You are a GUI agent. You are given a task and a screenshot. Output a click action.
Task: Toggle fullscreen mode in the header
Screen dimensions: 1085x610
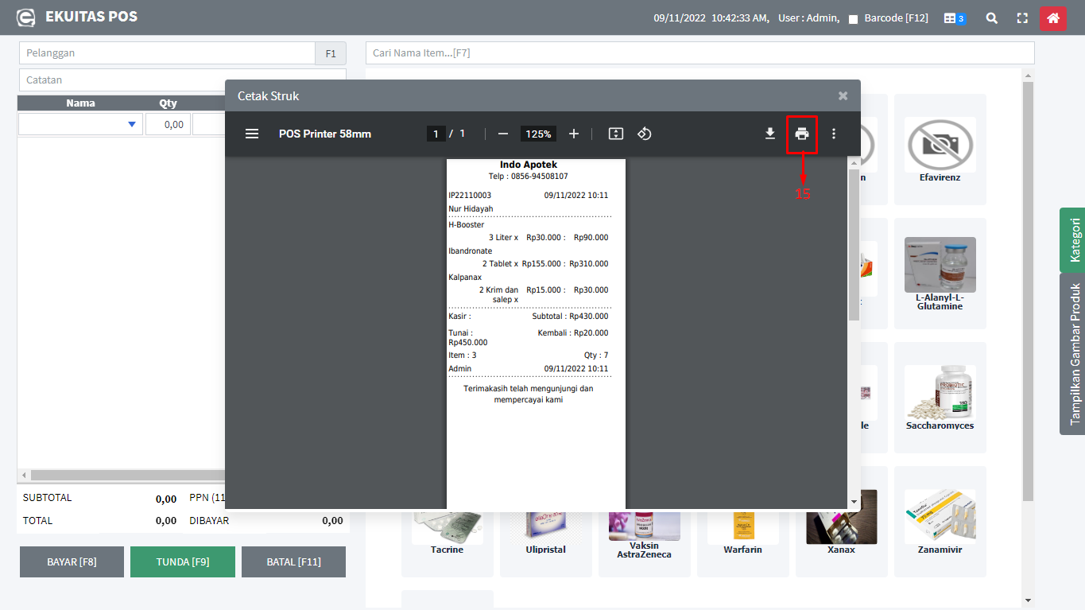click(1022, 17)
